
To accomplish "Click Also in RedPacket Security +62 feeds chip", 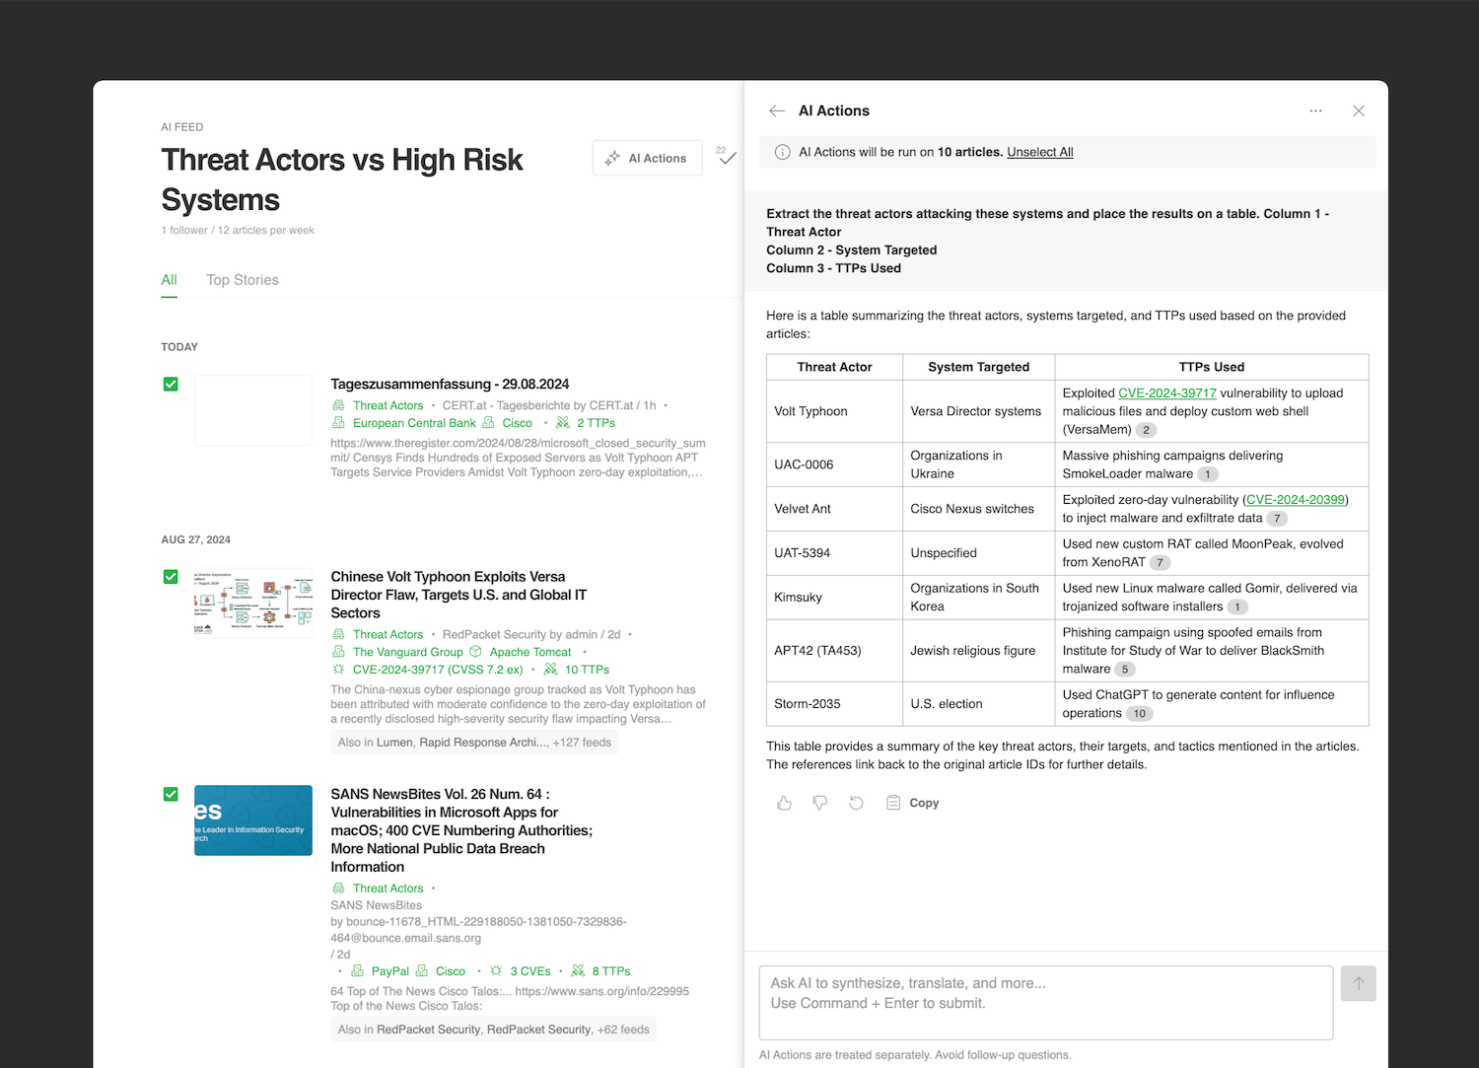I will [493, 1030].
